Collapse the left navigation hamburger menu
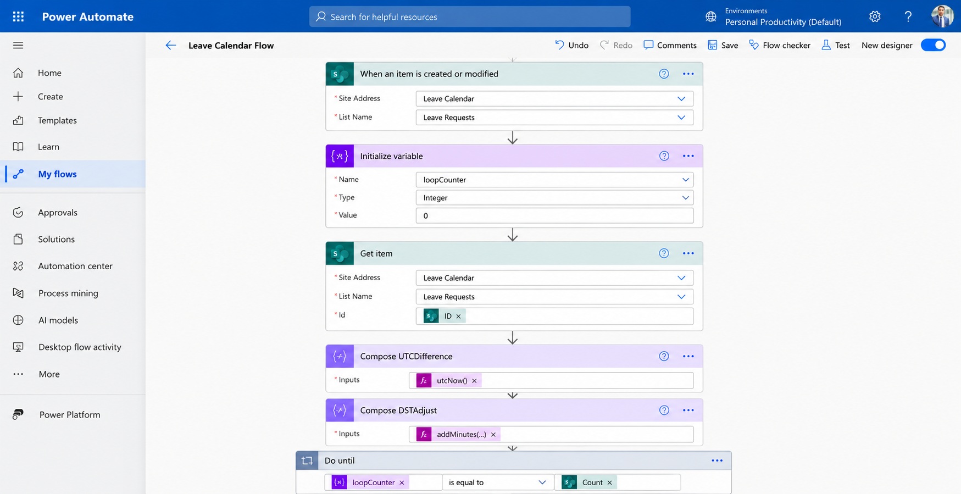Viewport: 961px width, 494px height. coord(18,45)
